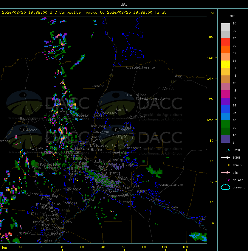Viewport: 248px width, 251px height.
Task: Click the 'S_MARTIN' map label
Action: click(x=112, y=174)
